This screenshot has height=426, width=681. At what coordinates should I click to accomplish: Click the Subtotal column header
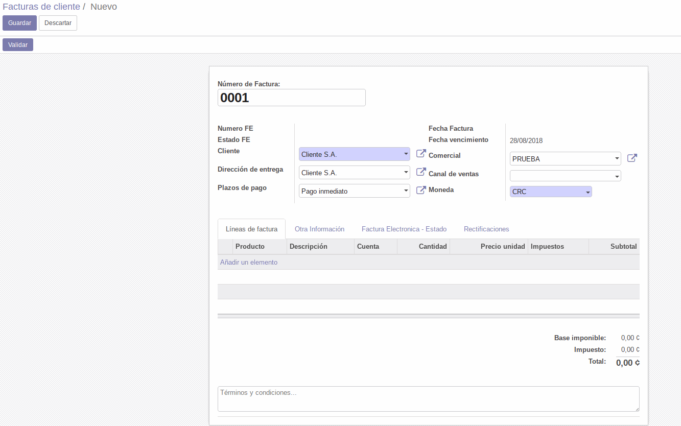click(614, 246)
